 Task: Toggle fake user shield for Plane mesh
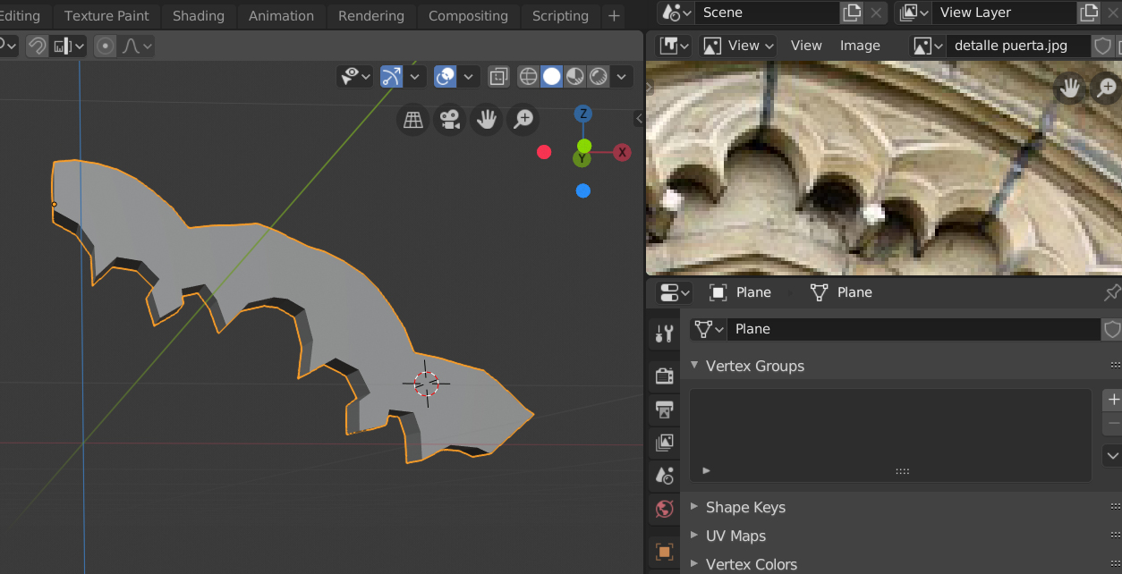pos(1111,329)
